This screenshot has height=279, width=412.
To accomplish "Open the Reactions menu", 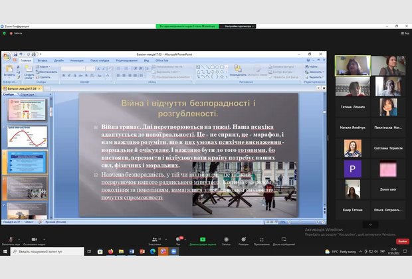I will click(243, 238).
